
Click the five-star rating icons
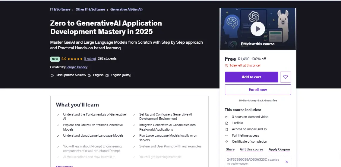pos(75,59)
